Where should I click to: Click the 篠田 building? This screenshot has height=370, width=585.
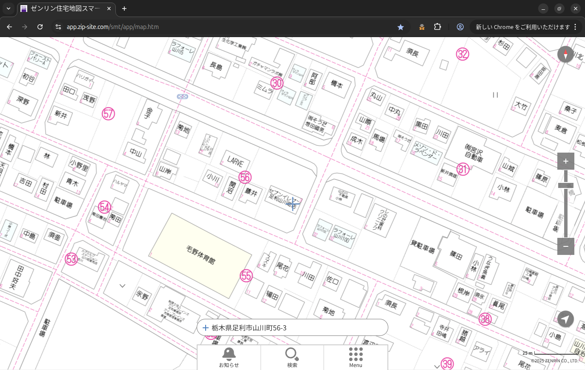click(456, 255)
